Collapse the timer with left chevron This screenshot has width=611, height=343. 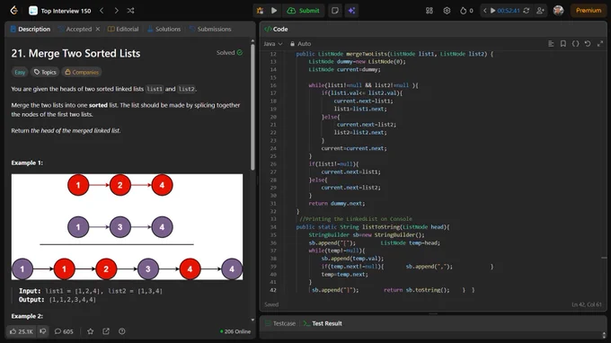(484, 11)
